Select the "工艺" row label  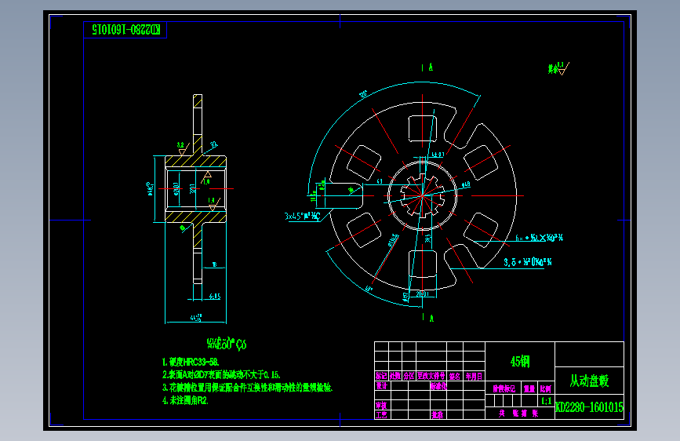381,415
